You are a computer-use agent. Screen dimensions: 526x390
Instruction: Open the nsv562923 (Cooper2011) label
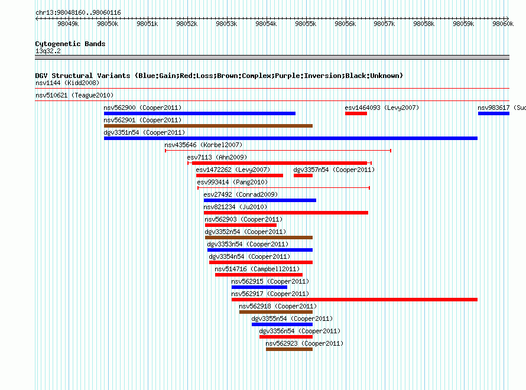(304, 343)
